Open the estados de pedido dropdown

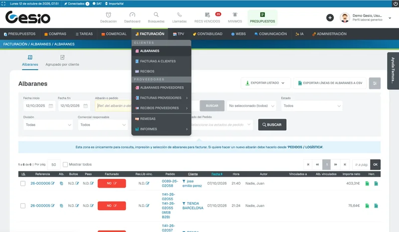point(222,125)
